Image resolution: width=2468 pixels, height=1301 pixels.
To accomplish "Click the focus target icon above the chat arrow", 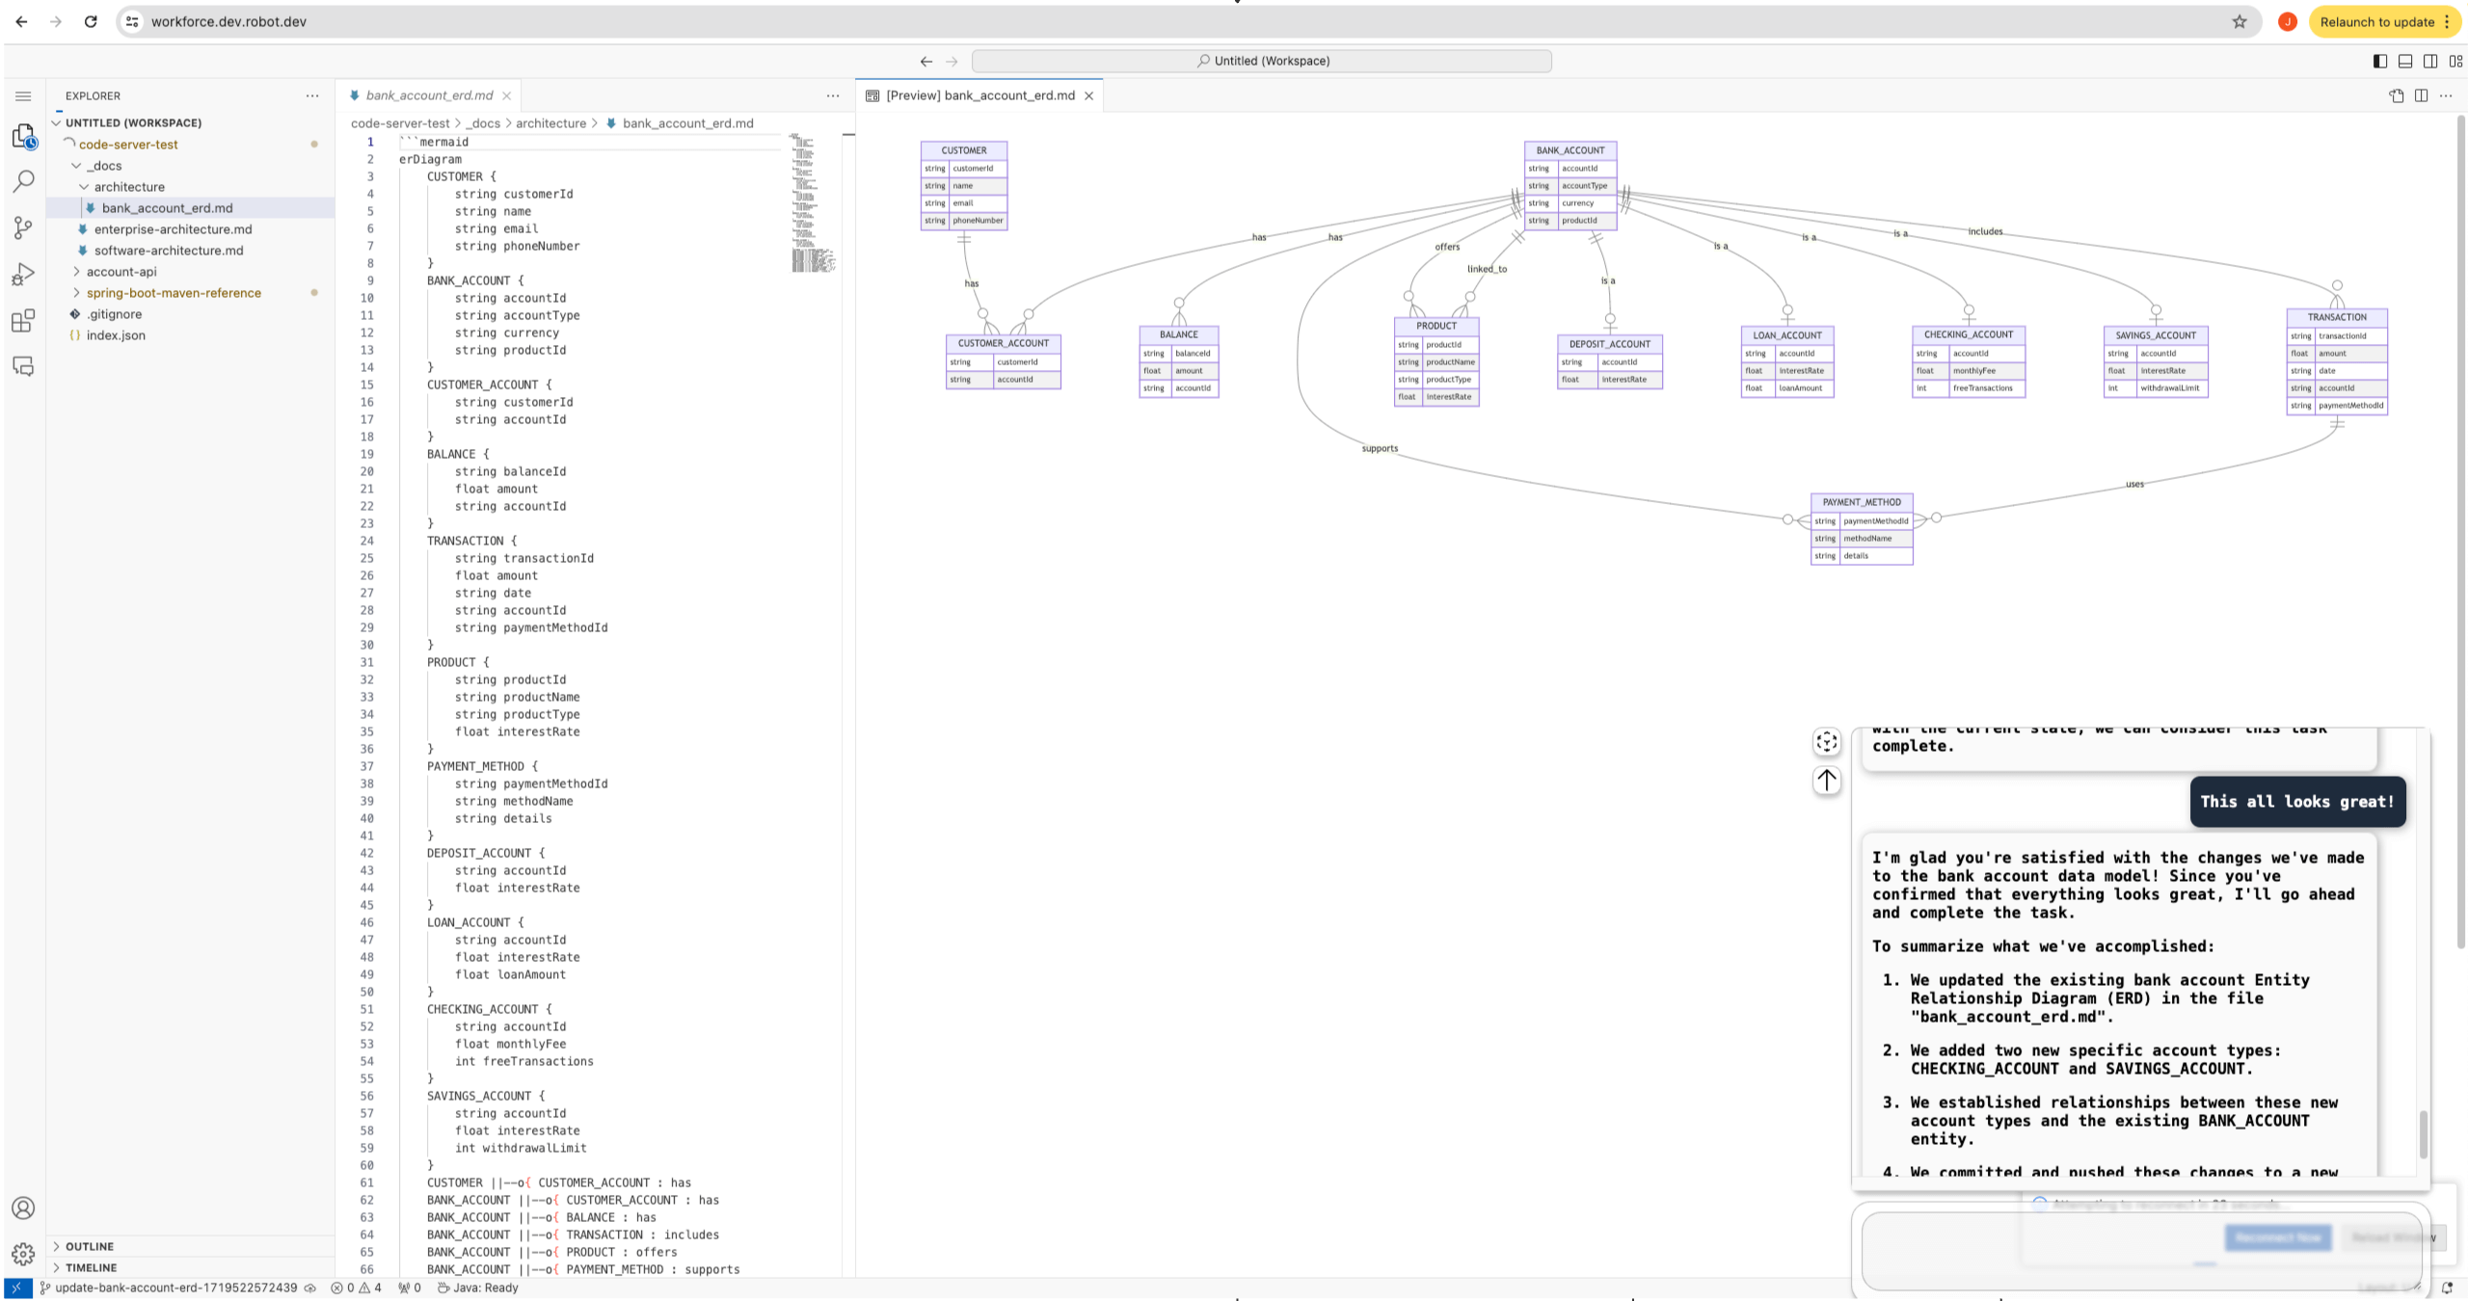I will point(1827,741).
